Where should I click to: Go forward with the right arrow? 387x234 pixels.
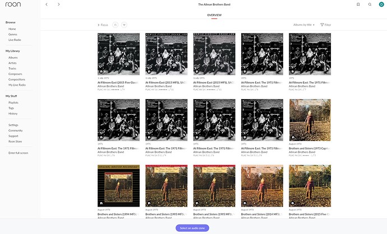(x=58, y=4)
